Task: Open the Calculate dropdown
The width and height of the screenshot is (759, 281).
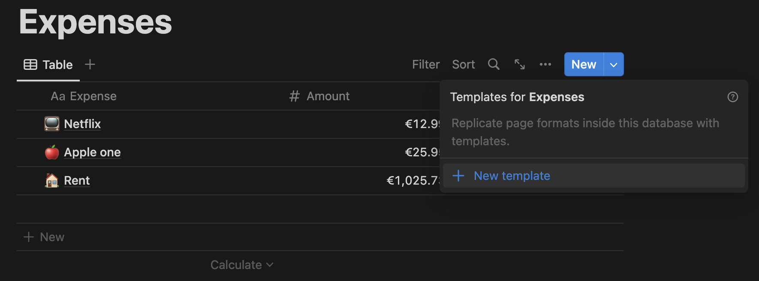Action: 241,264
